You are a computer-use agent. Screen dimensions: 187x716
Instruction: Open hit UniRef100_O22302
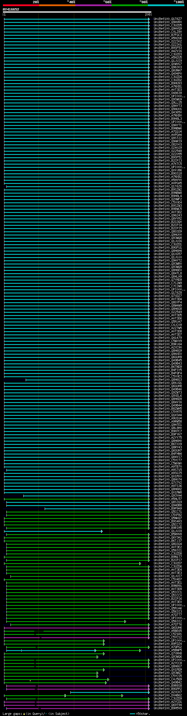168,41
